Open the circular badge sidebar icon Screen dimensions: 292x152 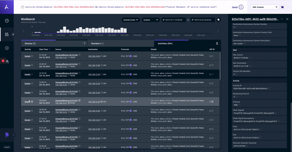7,48
